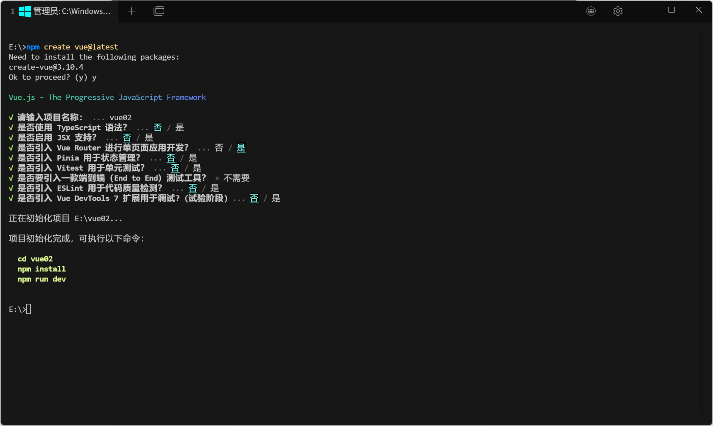Click the 否 option for JSX support

tap(127, 137)
